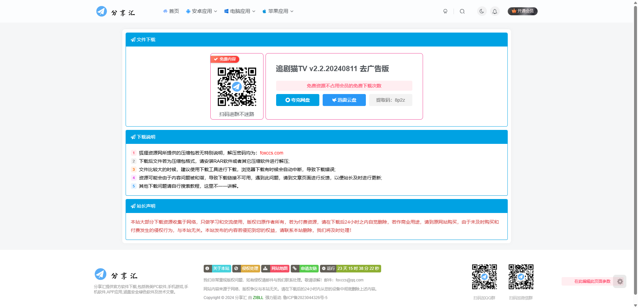Click the 分享汇 paper-plane logo in header

pyautogui.click(x=102, y=11)
